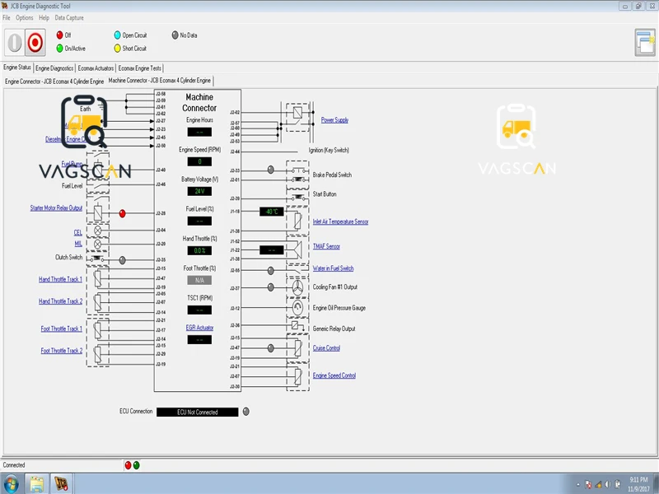Click the MIL lamp symbol
Image resolution: width=659 pixels, height=494 pixels.
pos(97,244)
